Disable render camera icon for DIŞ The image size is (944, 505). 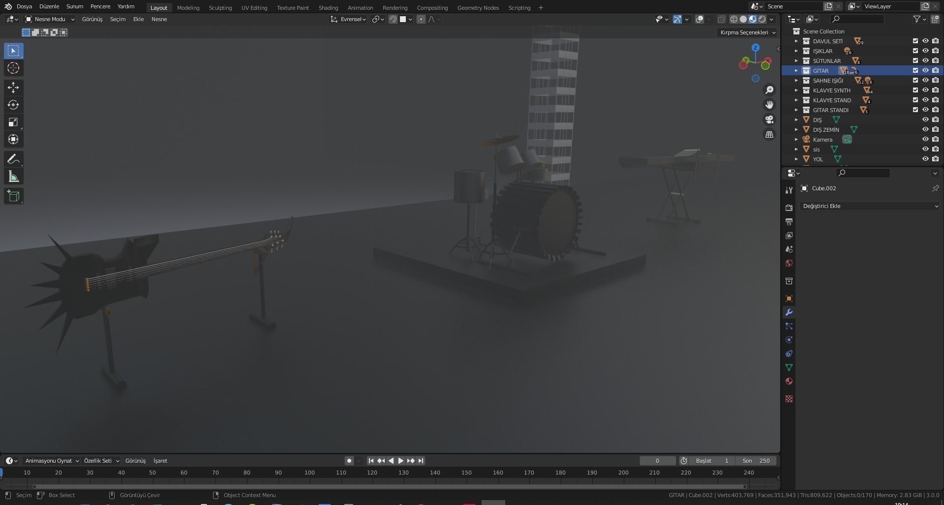935,120
